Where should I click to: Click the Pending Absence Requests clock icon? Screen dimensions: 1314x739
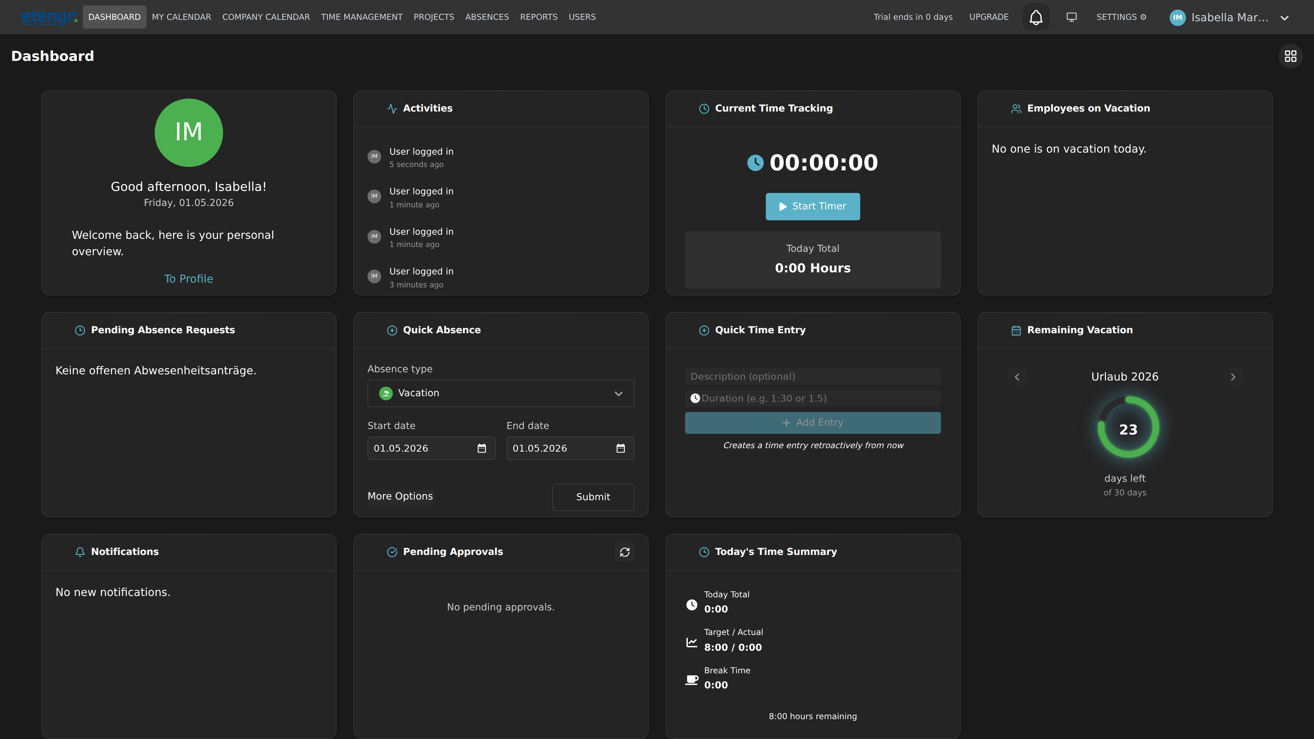pos(80,330)
